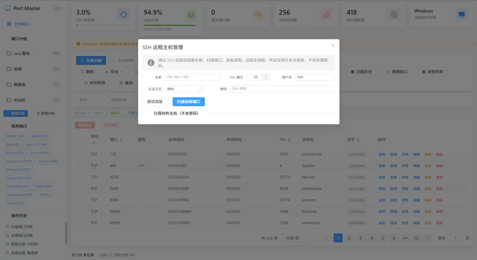Viewport: 477px width, 260px height.
Task: Go to page 2
Action: [349, 238]
